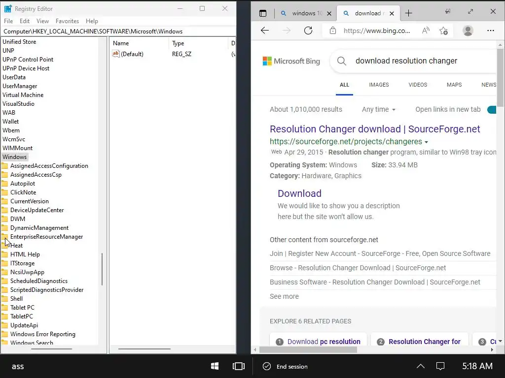Open the Any time filter dropdown
The width and height of the screenshot is (505, 378).
[x=379, y=109]
